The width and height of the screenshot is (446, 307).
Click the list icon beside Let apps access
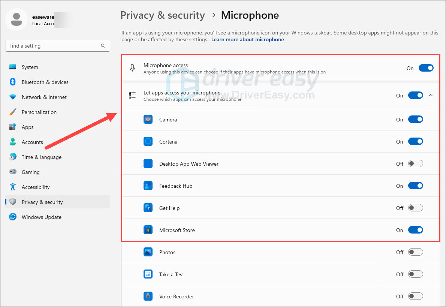point(132,95)
